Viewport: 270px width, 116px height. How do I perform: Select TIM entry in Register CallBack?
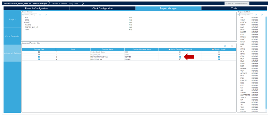point(242,105)
